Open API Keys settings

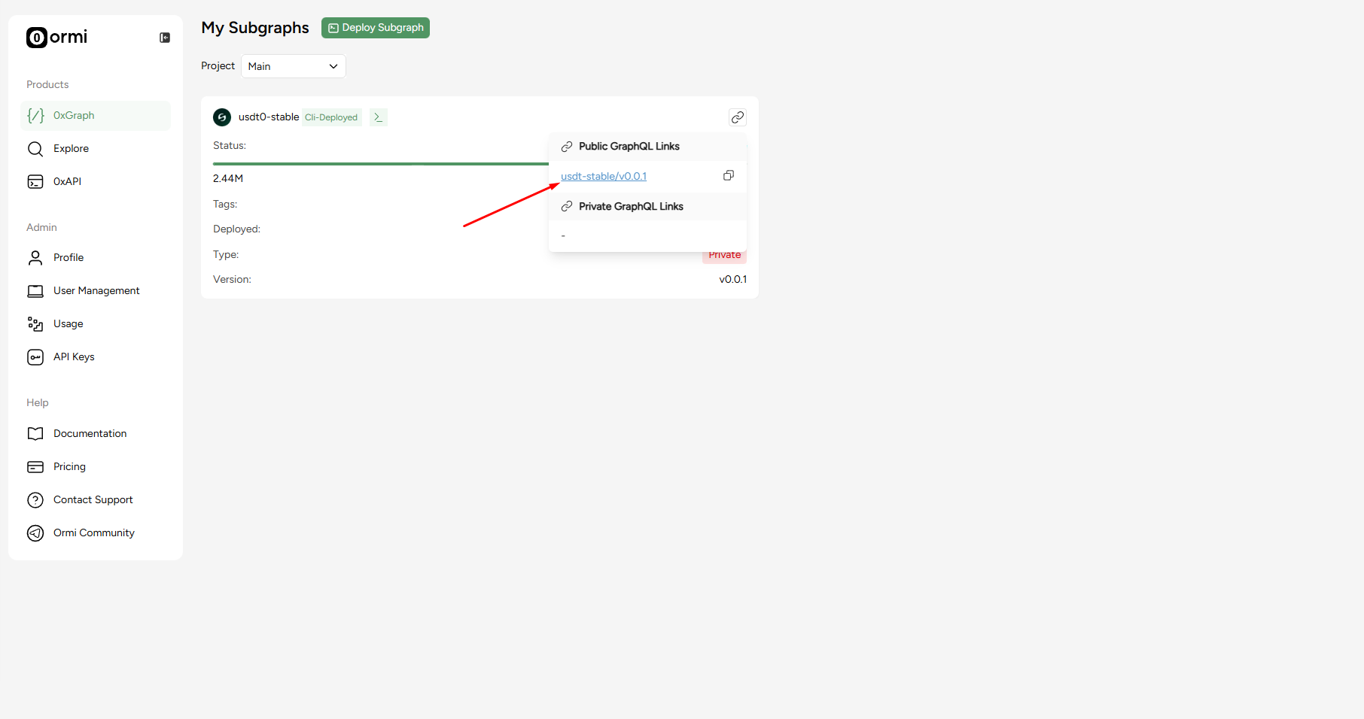[74, 357]
